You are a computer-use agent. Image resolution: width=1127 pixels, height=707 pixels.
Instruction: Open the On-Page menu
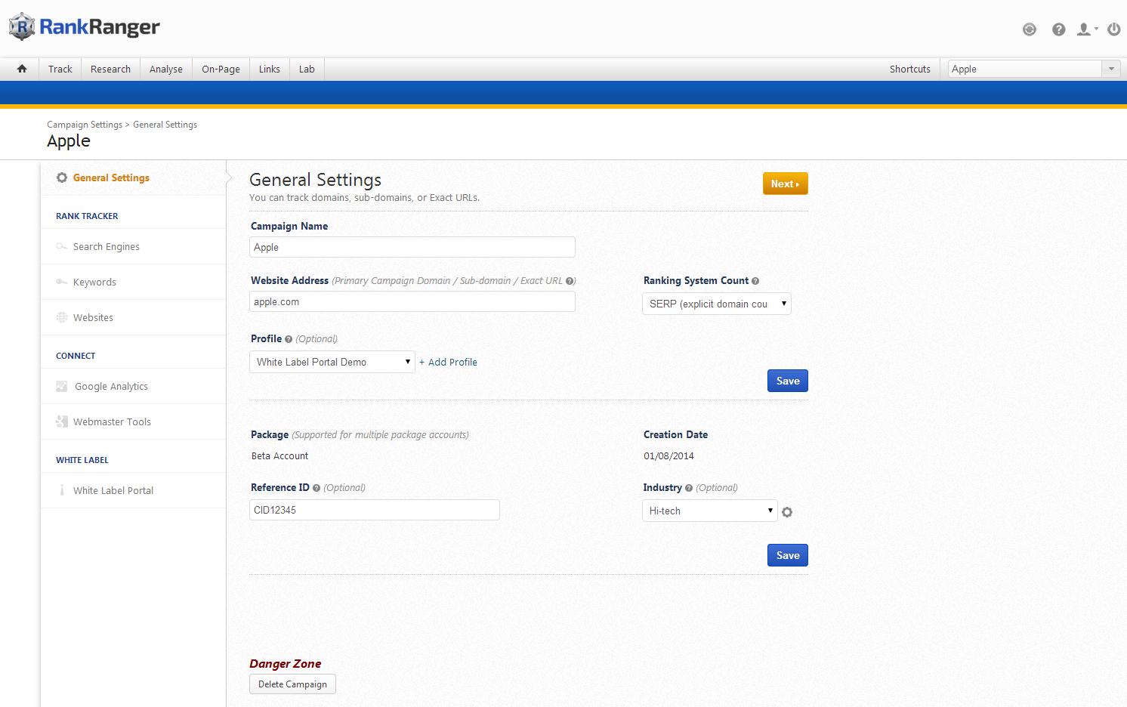pos(221,69)
